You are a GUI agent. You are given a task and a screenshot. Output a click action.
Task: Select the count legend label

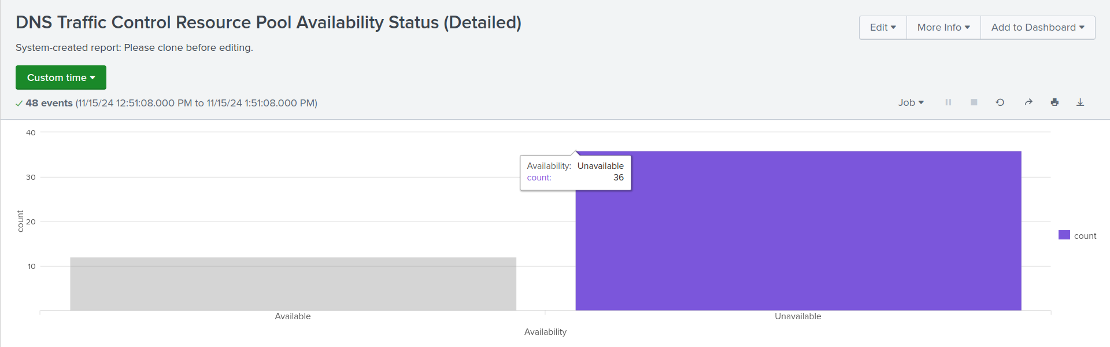(1085, 236)
